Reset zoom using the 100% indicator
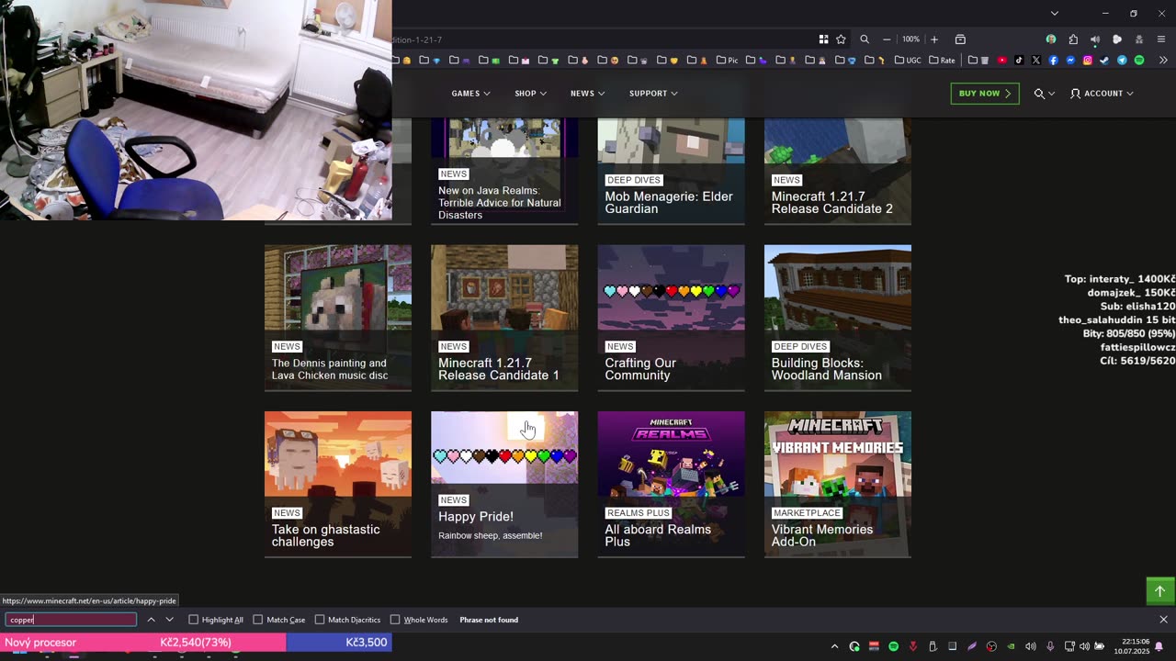Screen dimensions: 1176x661 tap(910, 39)
